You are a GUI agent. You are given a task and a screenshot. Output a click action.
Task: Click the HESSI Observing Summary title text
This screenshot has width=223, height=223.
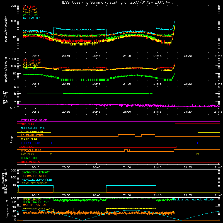point(118,3)
